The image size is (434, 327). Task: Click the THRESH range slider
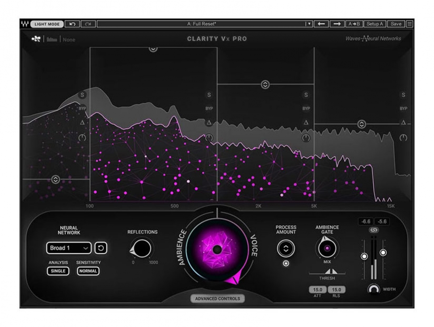[327, 272]
